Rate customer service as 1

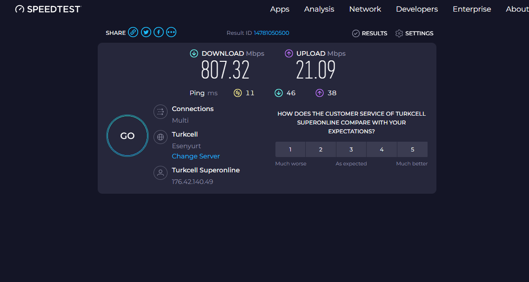(290, 150)
